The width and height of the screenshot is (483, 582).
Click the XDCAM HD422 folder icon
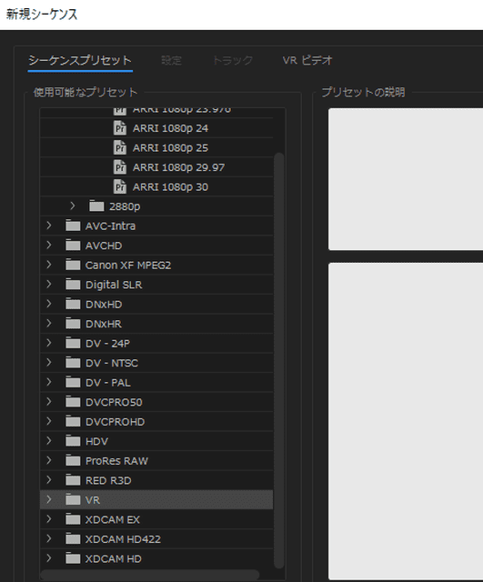point(73,539)
